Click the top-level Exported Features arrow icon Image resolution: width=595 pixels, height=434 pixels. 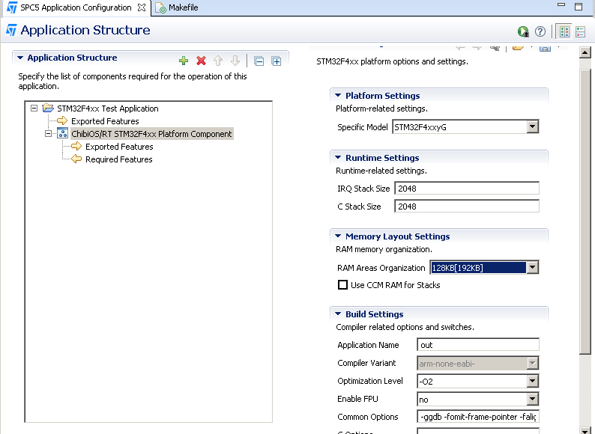click(62, 120)
